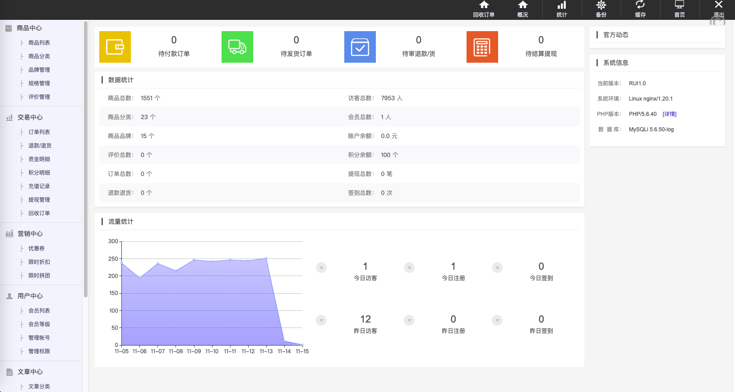Open the homepage monitor icon
The height and width of the screenshot is (392, 735).
pyautogui.click(x=680, y=5)
